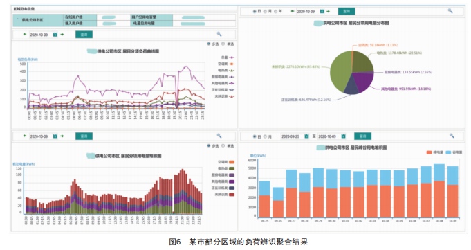Click 查询 button in load curve panel
Viewport: 471px width, 250px height.
tap(84, 35)
